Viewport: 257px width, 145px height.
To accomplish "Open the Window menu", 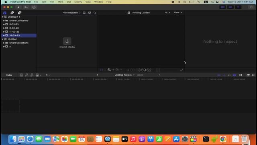I will point(98,2).
